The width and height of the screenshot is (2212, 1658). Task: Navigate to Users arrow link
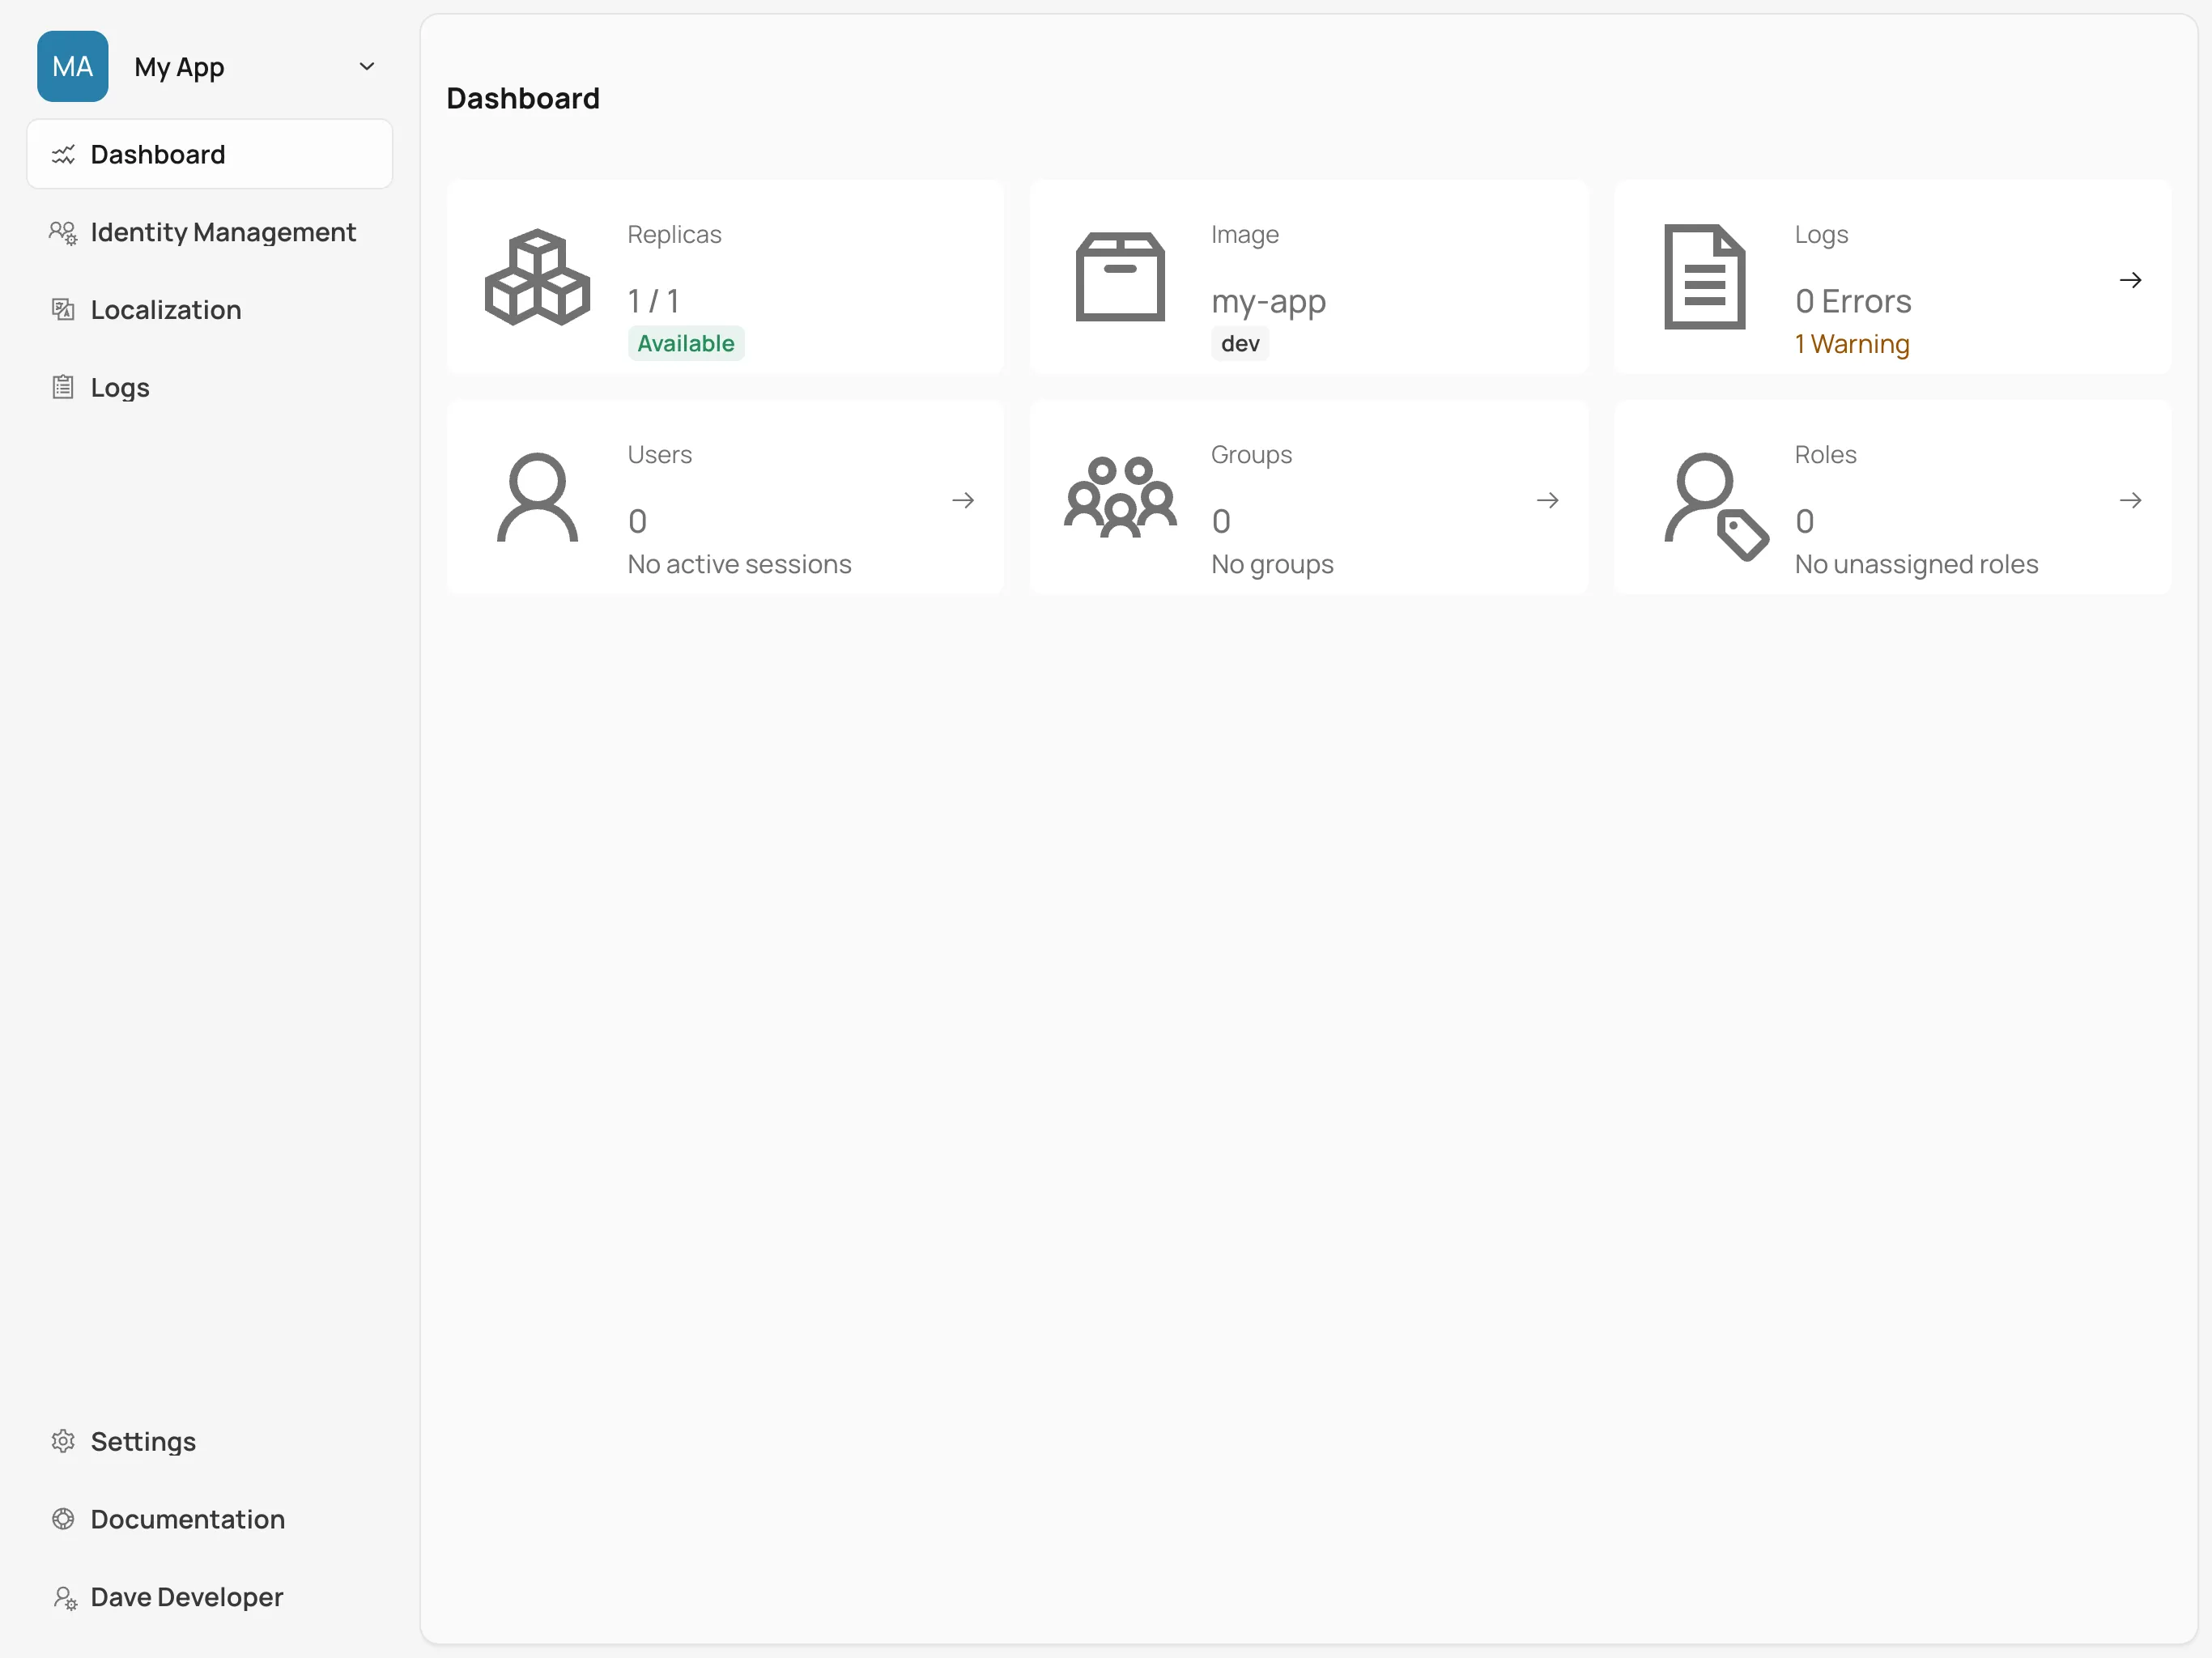963,500
